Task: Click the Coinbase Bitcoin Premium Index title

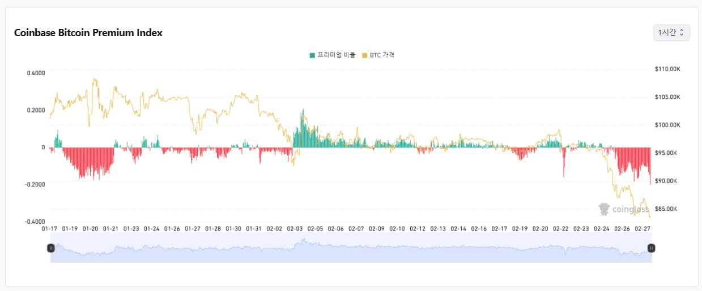Action: (x=88, y=33)
